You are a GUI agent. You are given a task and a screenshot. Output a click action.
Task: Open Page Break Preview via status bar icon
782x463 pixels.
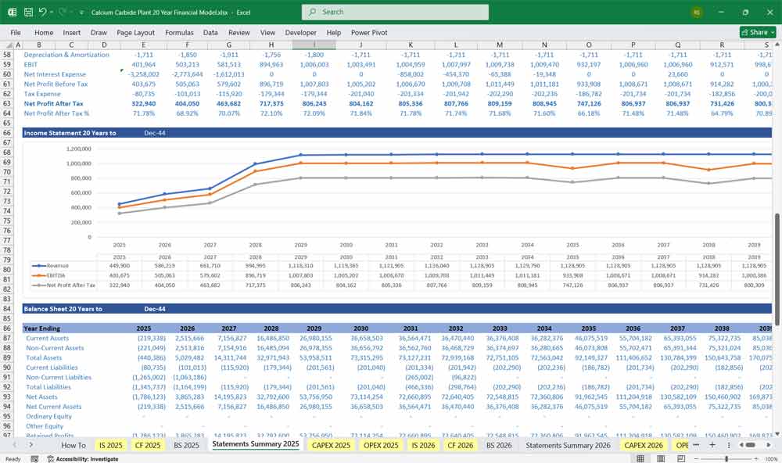(x=682, y=458)
